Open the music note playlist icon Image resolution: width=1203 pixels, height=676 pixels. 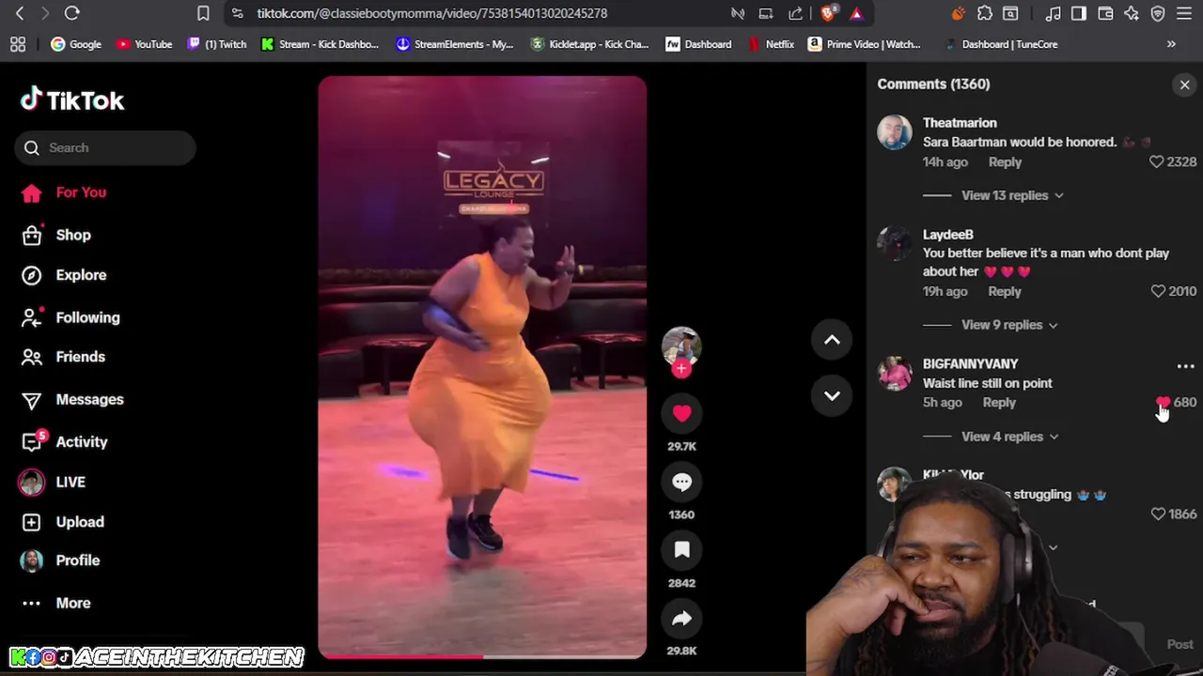[1053, 13]
